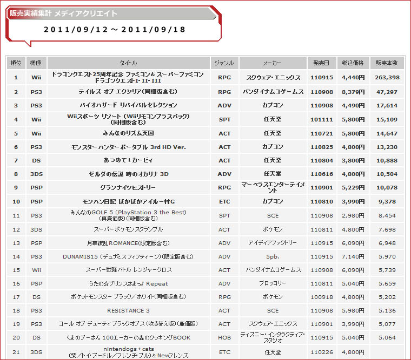Click rank number 10
This screenshot has width=411, height=360.
[x=16, y=201]
